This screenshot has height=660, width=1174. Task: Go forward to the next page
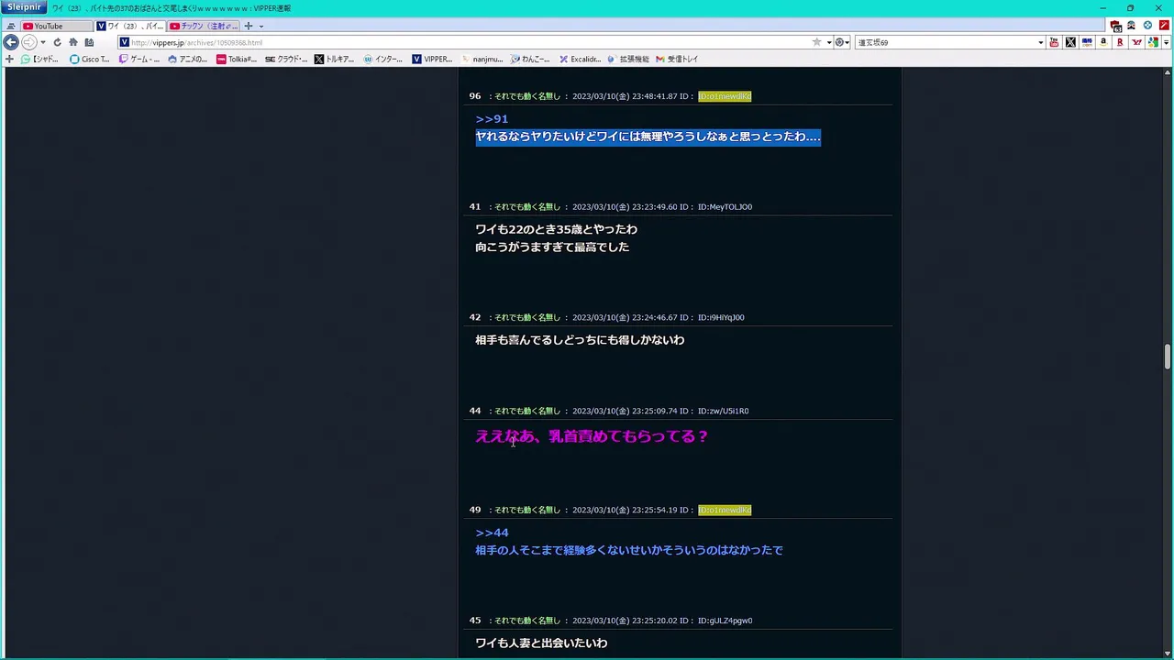click(x=28, y=42)
